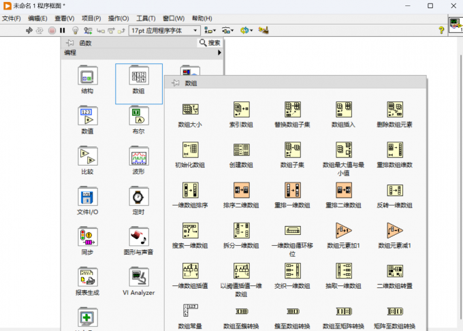Pick the 数组插入 function
Viewport: 463px width, 331px height.
(x=344, y=109)
